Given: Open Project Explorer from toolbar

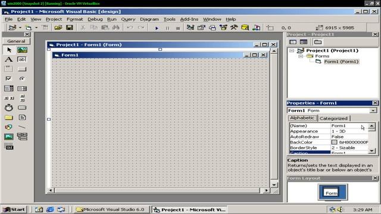Looking at the screenshot, I should point(190,28).
